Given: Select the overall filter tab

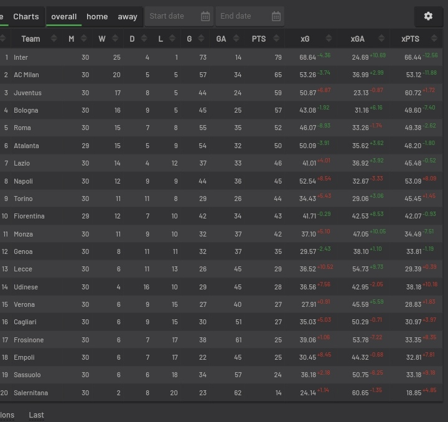Looking at the screenshot, I should [x=63, y=17].
